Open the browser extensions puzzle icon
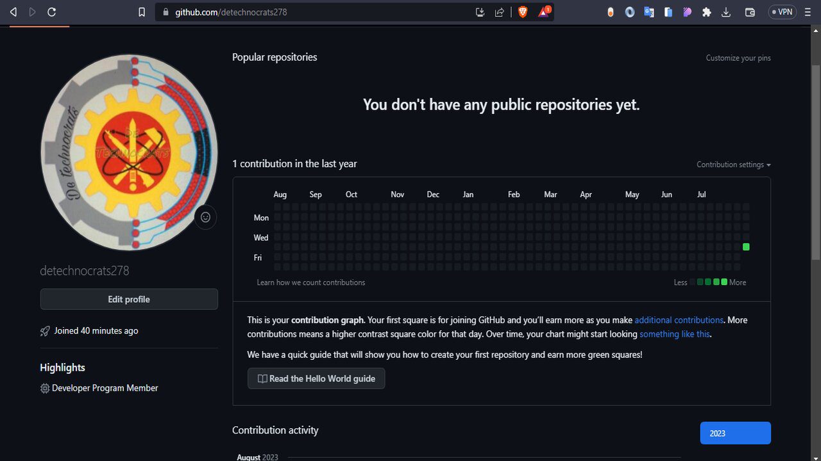The height and width of the screenshot is (461, 821). pos(707,12)
